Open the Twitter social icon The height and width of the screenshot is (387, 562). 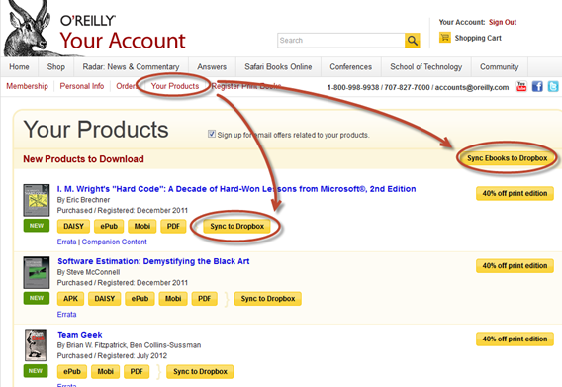[x=553, y=86]
